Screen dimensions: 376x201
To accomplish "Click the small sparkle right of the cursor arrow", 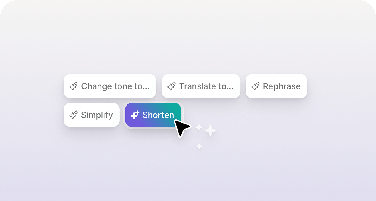I will pos(199,127).
